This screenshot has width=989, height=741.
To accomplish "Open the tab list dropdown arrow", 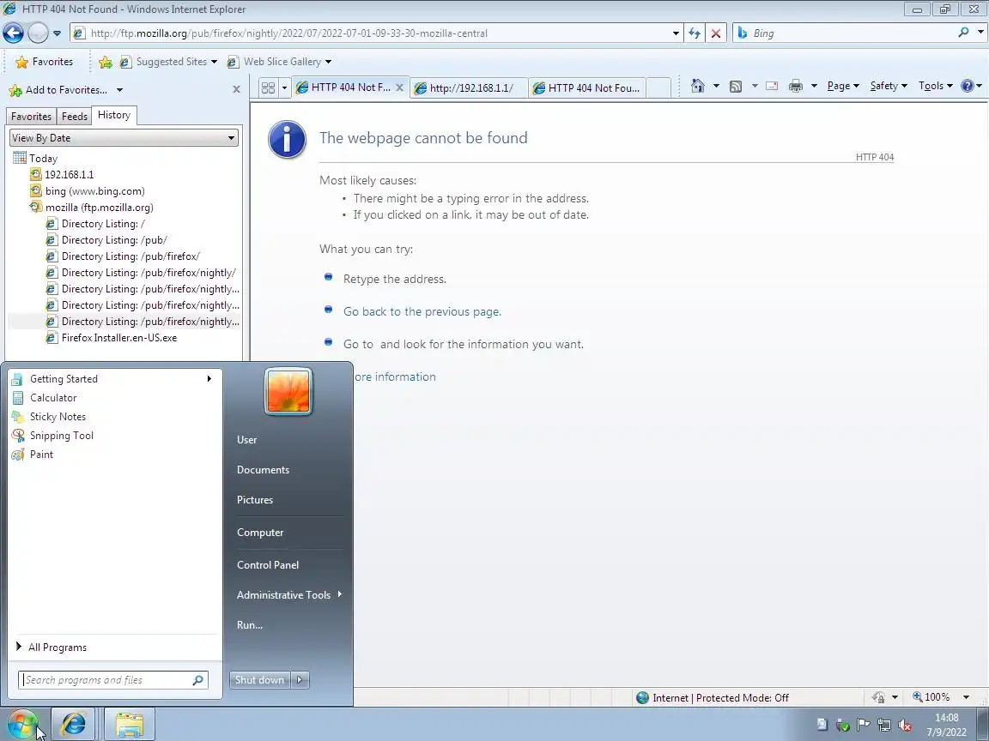I will [284, 87].
